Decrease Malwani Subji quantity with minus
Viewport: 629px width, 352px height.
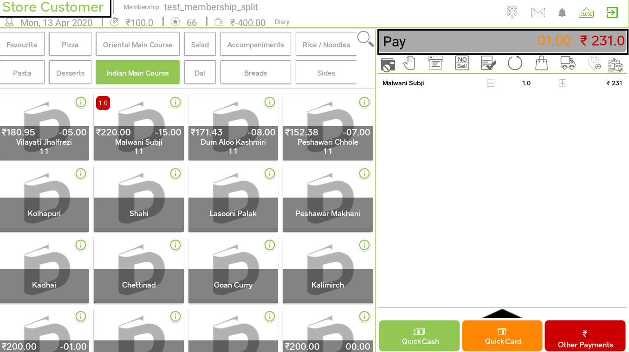(491, 83)
